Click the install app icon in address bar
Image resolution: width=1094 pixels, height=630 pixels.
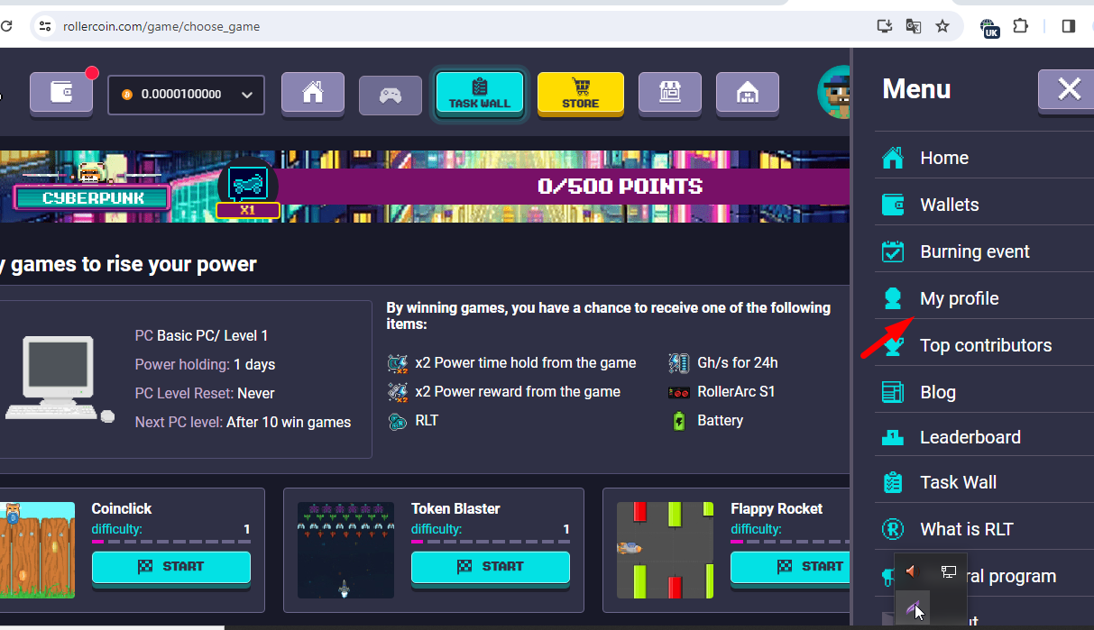[x=885, y=26]
